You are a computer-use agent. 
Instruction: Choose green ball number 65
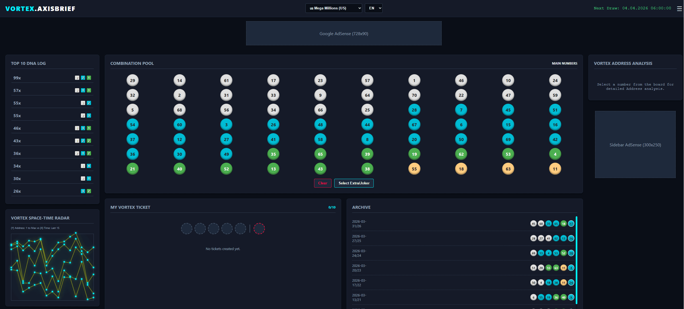click(x=320, y=154)
